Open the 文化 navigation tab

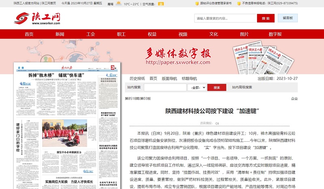click(214, 34)
